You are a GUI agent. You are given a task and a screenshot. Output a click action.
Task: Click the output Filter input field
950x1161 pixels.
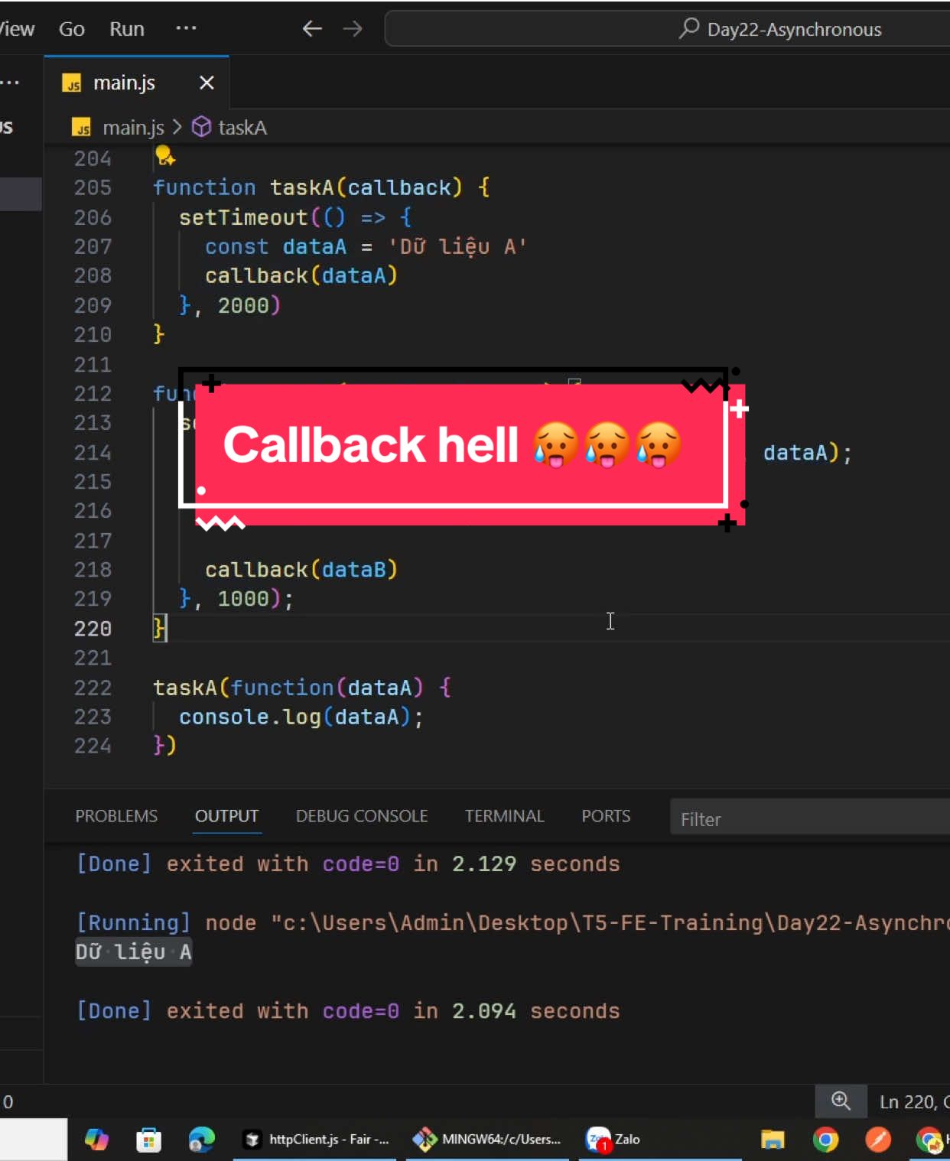(810, 818)
